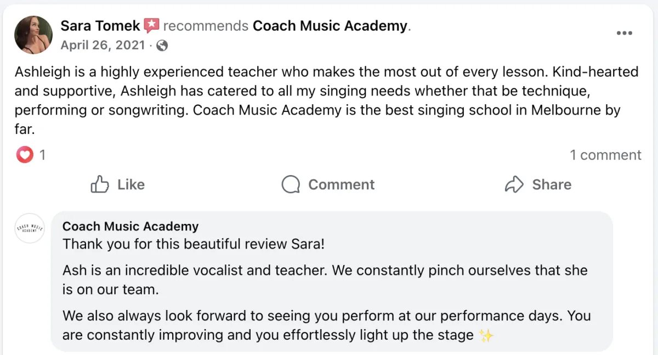
Task: Click the Share arrow icon
Action: 514,184
